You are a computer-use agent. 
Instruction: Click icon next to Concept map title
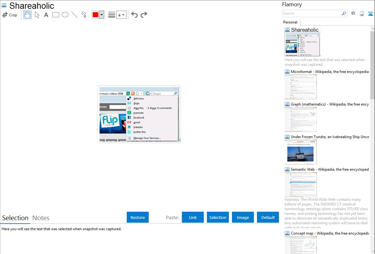(287, 233)
